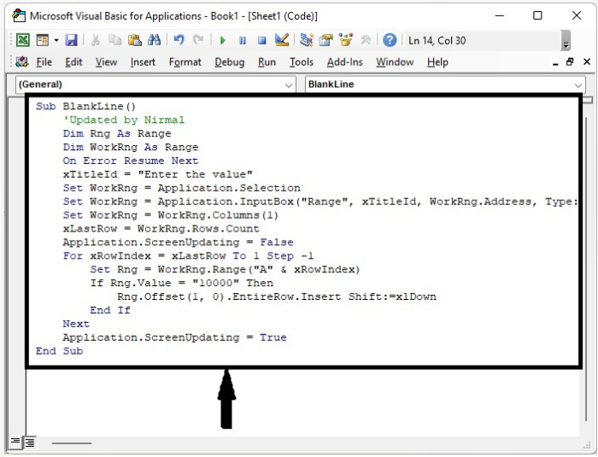Click the 'End Sub' line
Image resolution: width=598 pixels, height=457 pixels.
pos(60,351)
